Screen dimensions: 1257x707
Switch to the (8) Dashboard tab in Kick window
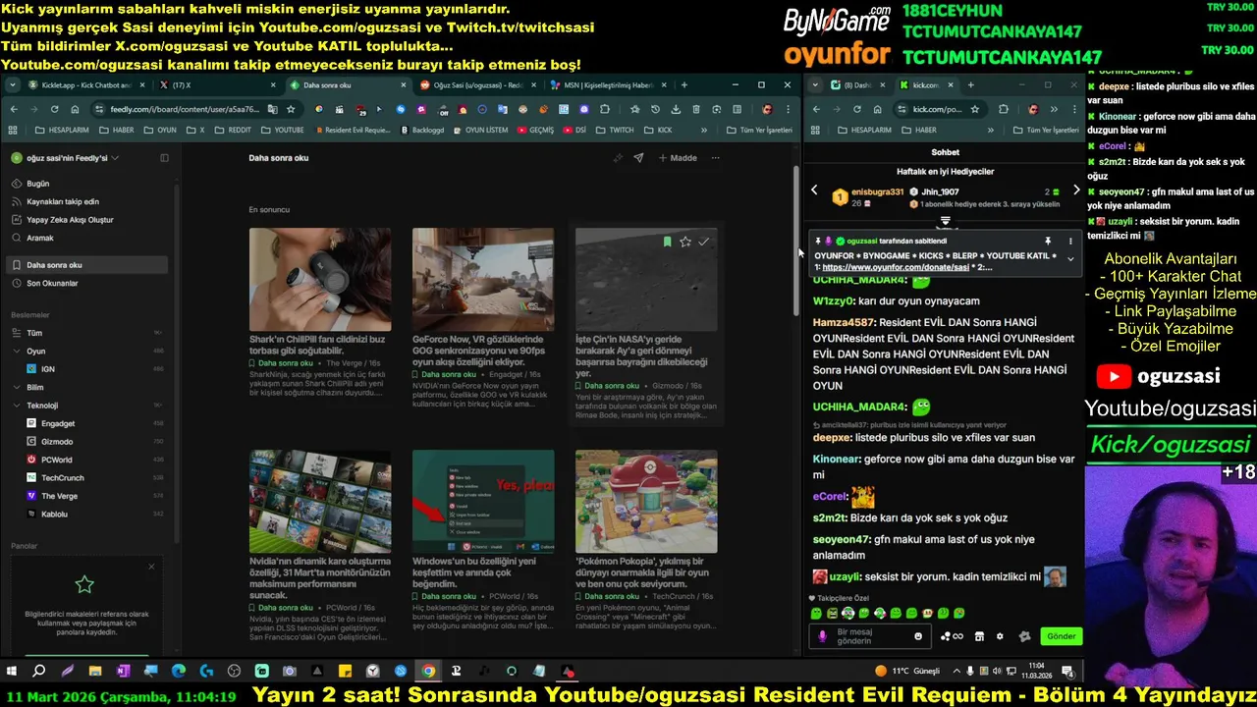856,85
